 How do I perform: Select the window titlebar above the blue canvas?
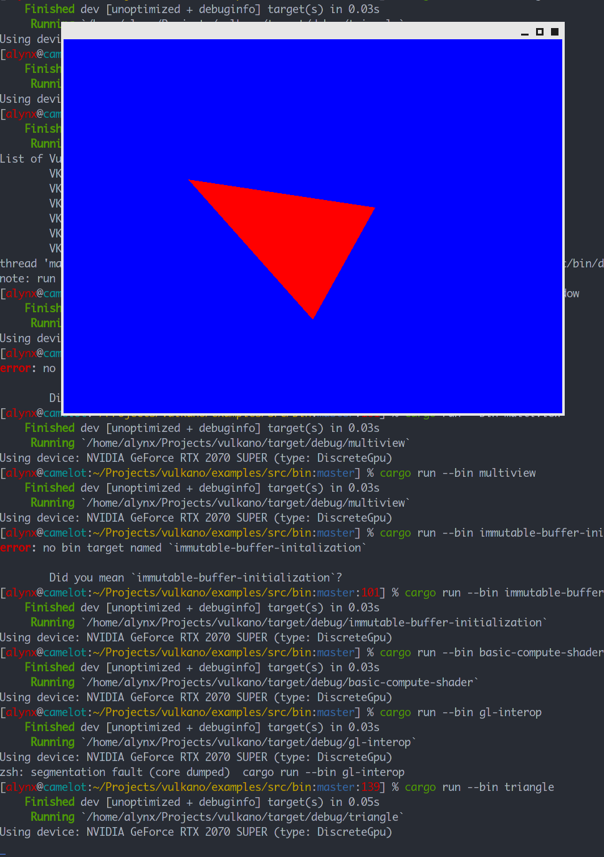(x=312, y=31)
